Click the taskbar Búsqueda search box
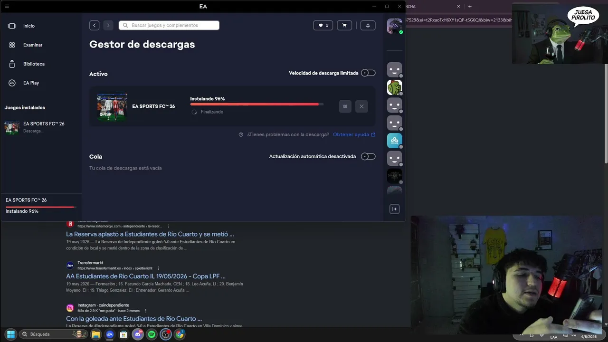This screenshot has width=608, height=342. point(53,334)
